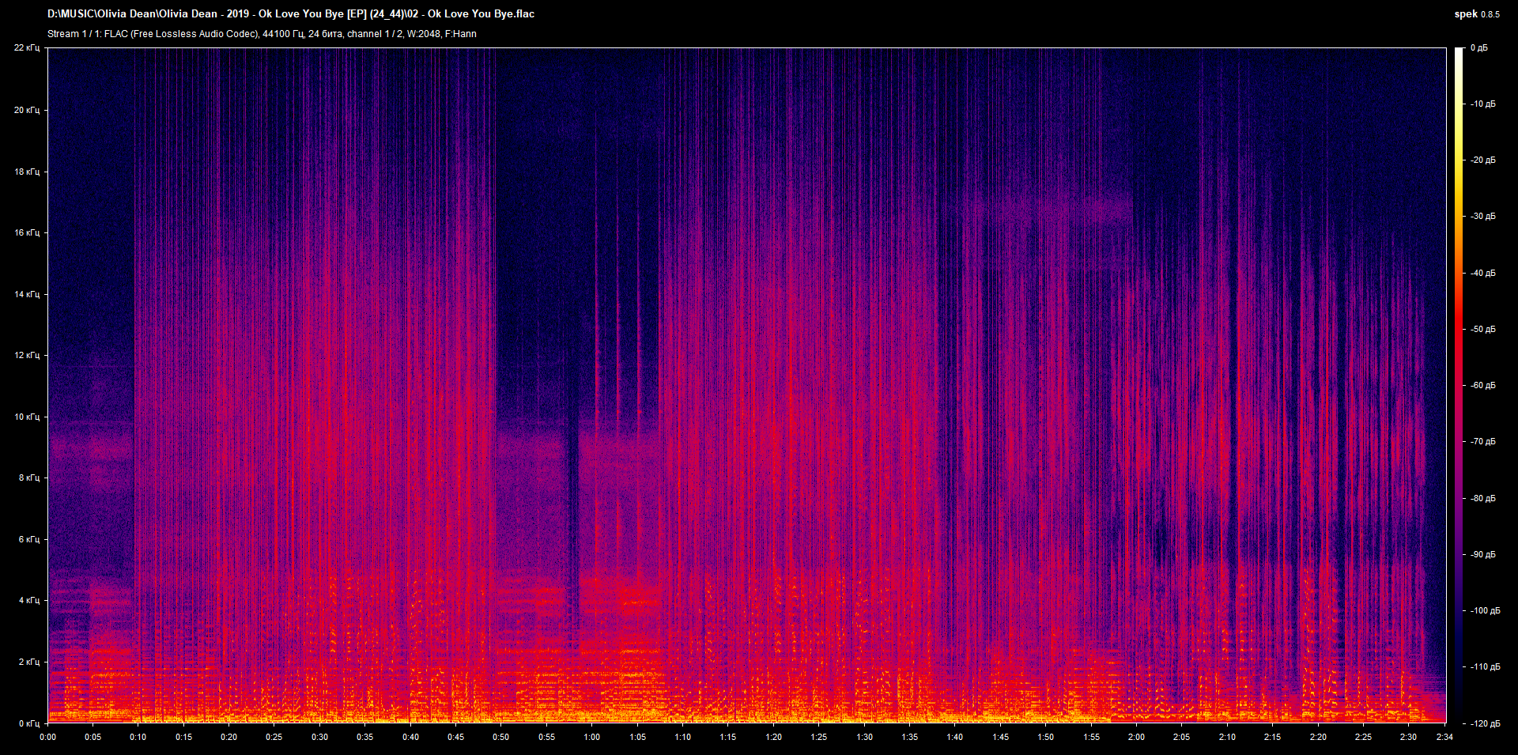Click the FLAC file path title
Image resolution: width=1518 pixels, height=755 pixels.
pos(291,13)
